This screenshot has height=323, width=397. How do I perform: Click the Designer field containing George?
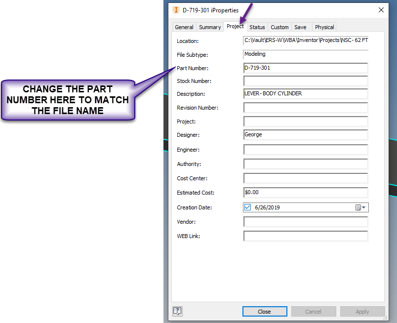pos(305,134)
